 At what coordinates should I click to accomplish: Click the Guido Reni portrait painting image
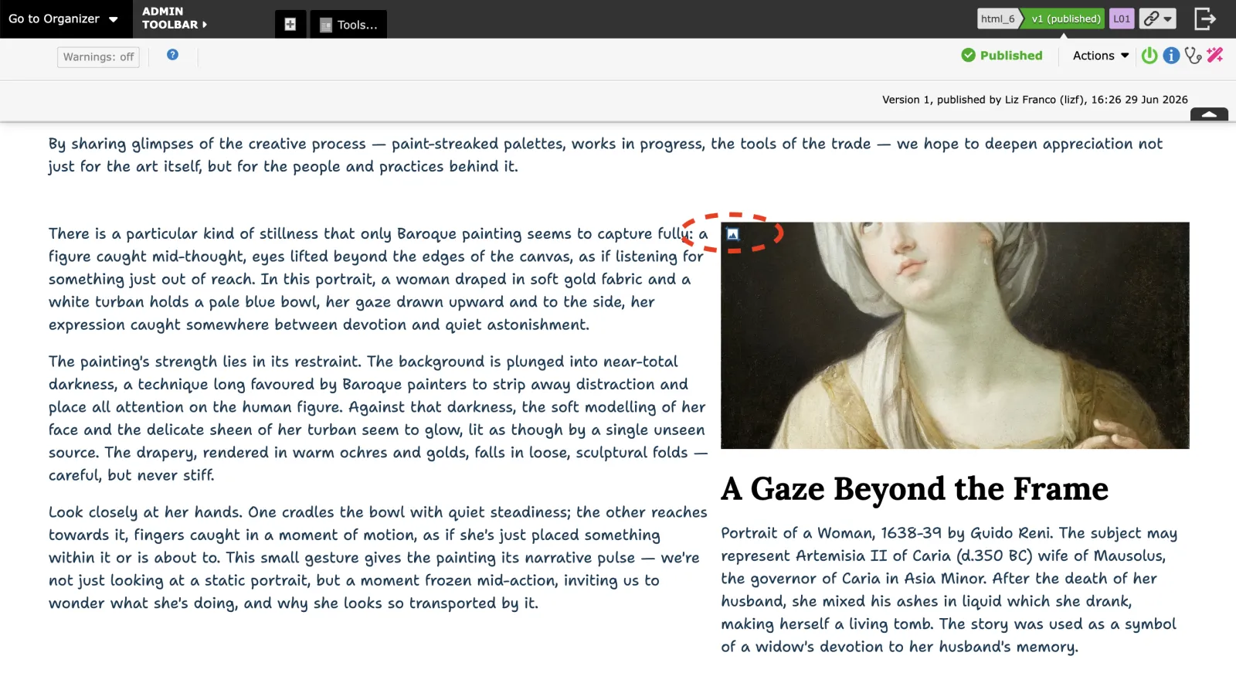pyautogui.click(x=955, y=335)
